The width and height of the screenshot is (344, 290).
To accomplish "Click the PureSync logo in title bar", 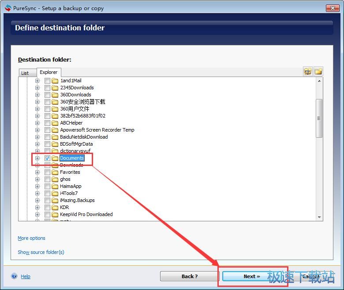I will click(8, 8).
